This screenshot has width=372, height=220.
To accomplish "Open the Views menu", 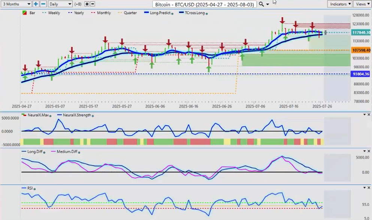I will 362,4.
